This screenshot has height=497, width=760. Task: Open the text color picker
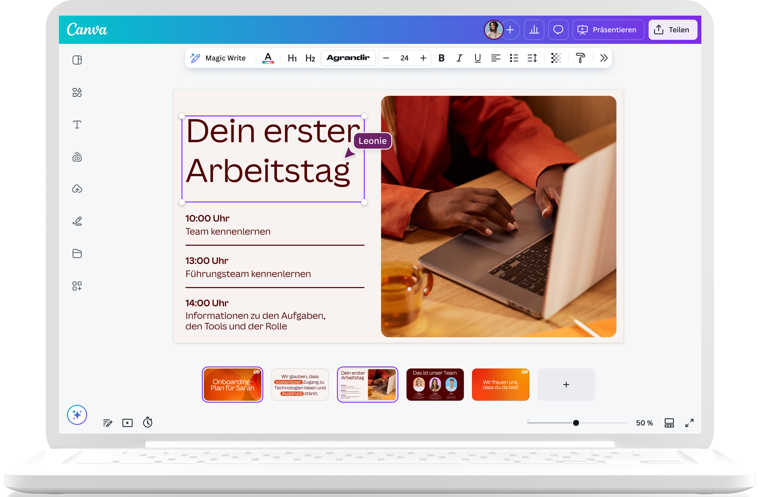pos(268,58)
